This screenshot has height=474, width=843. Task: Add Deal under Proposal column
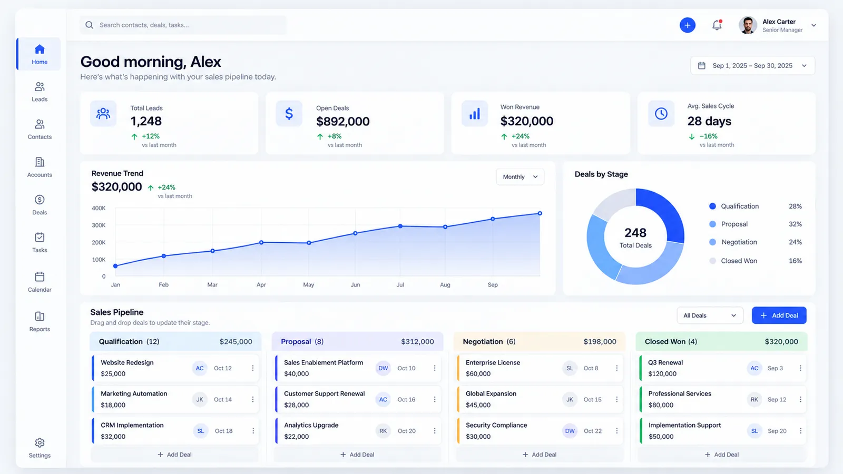357,455
